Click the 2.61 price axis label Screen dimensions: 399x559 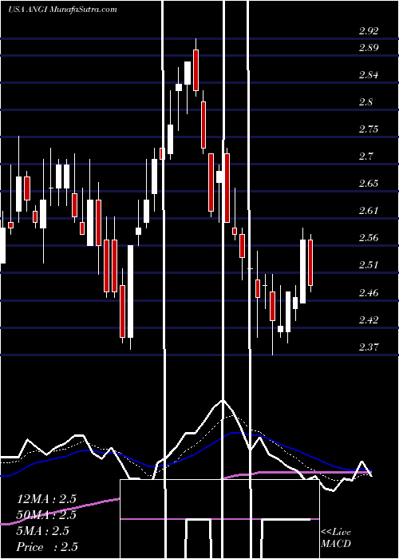pyautogui.click(x=369, y=211)
